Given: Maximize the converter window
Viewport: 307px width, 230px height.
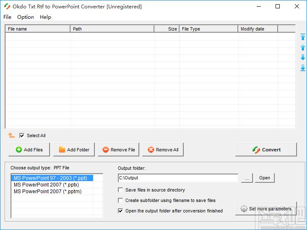Looking at the screenshot, I should click(x=278, y=6).
